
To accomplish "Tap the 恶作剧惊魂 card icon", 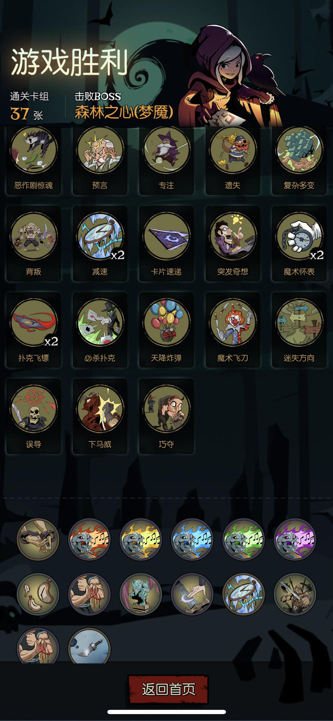I will pyautogui.click(x=34, y=151).
